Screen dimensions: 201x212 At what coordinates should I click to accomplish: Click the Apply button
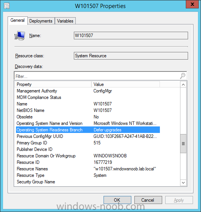pyautogui.click(x=179, y=200)
